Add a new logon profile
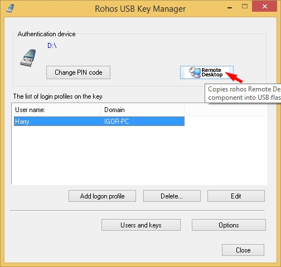281x267 pixels. click(102, 196)
